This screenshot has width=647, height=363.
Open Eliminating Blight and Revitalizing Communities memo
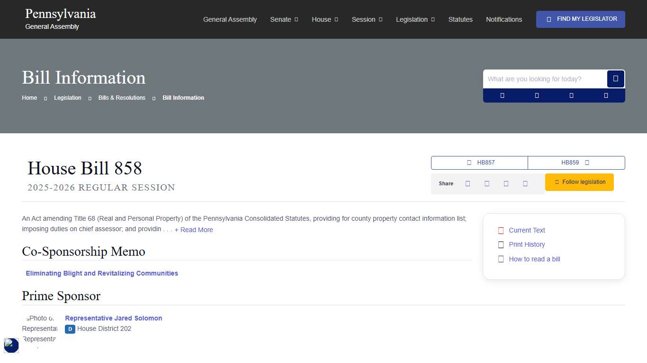point(102,273)
